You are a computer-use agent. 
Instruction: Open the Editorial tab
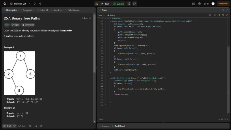(x=42, y=10)
